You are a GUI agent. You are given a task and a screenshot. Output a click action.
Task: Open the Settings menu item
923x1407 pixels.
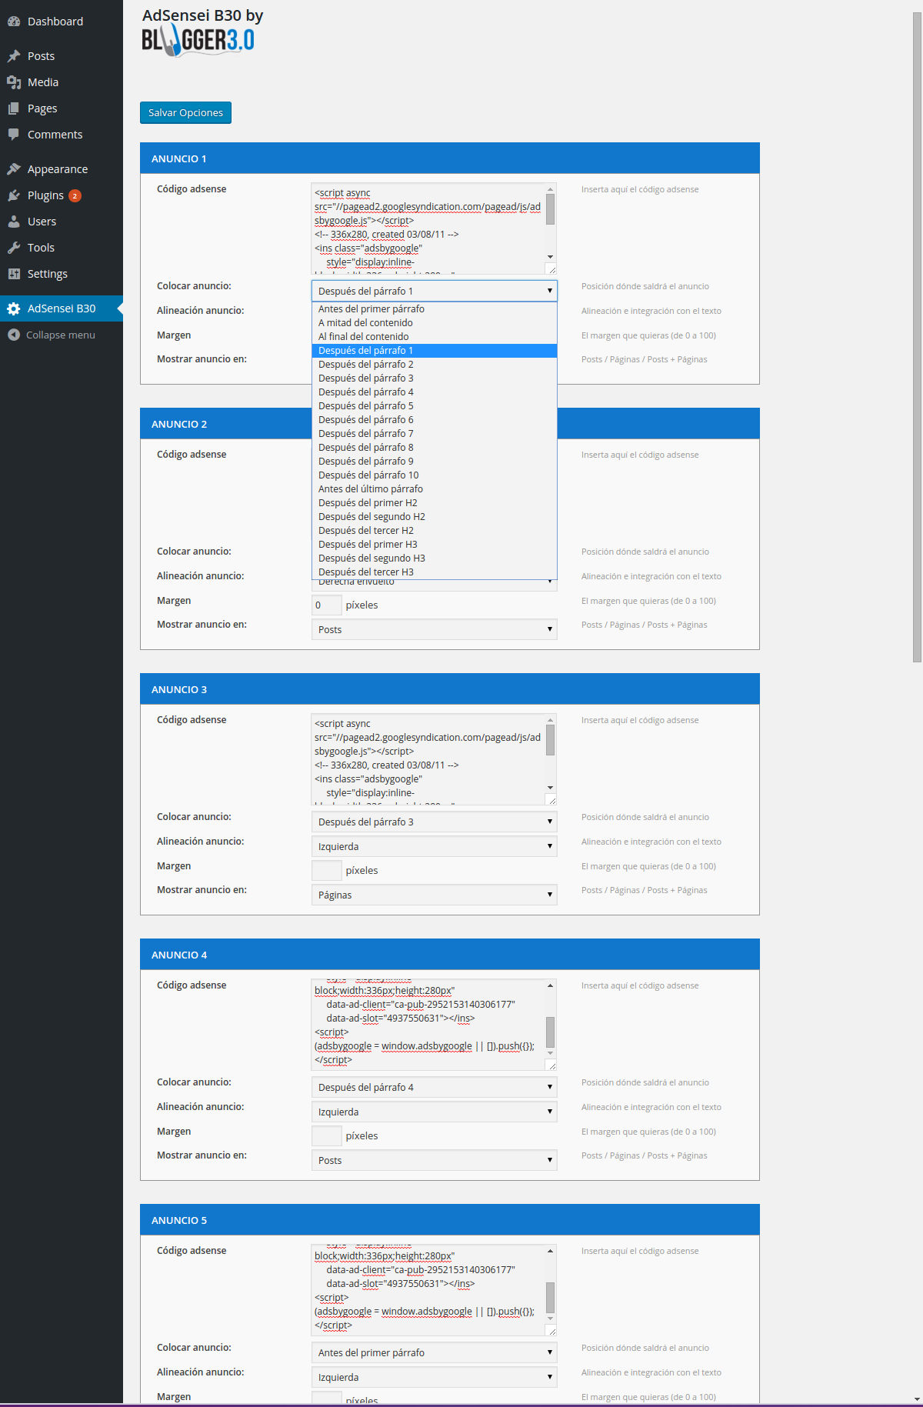click(x=47, y=274)
